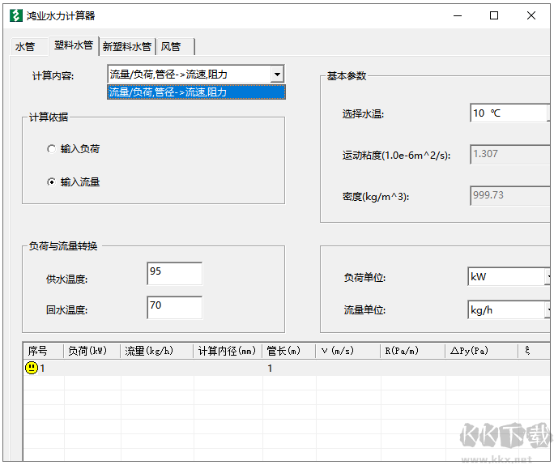Click the 供水温度 input field

[x=174, y=274]
